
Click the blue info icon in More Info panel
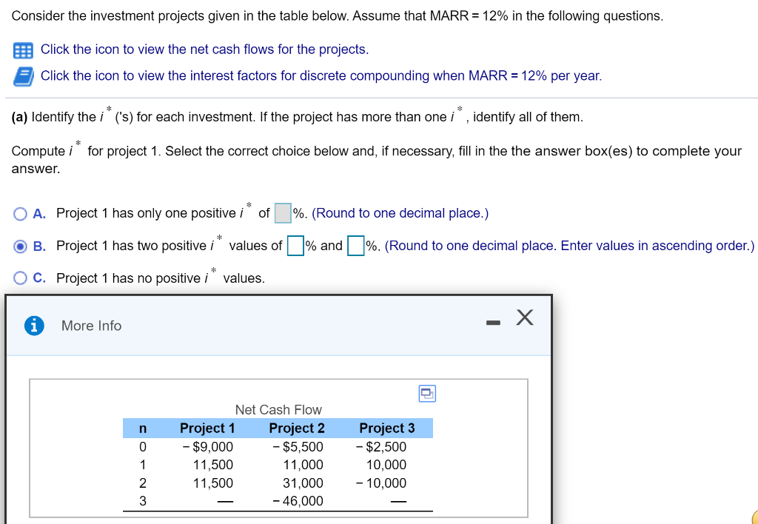click(32, 325)
